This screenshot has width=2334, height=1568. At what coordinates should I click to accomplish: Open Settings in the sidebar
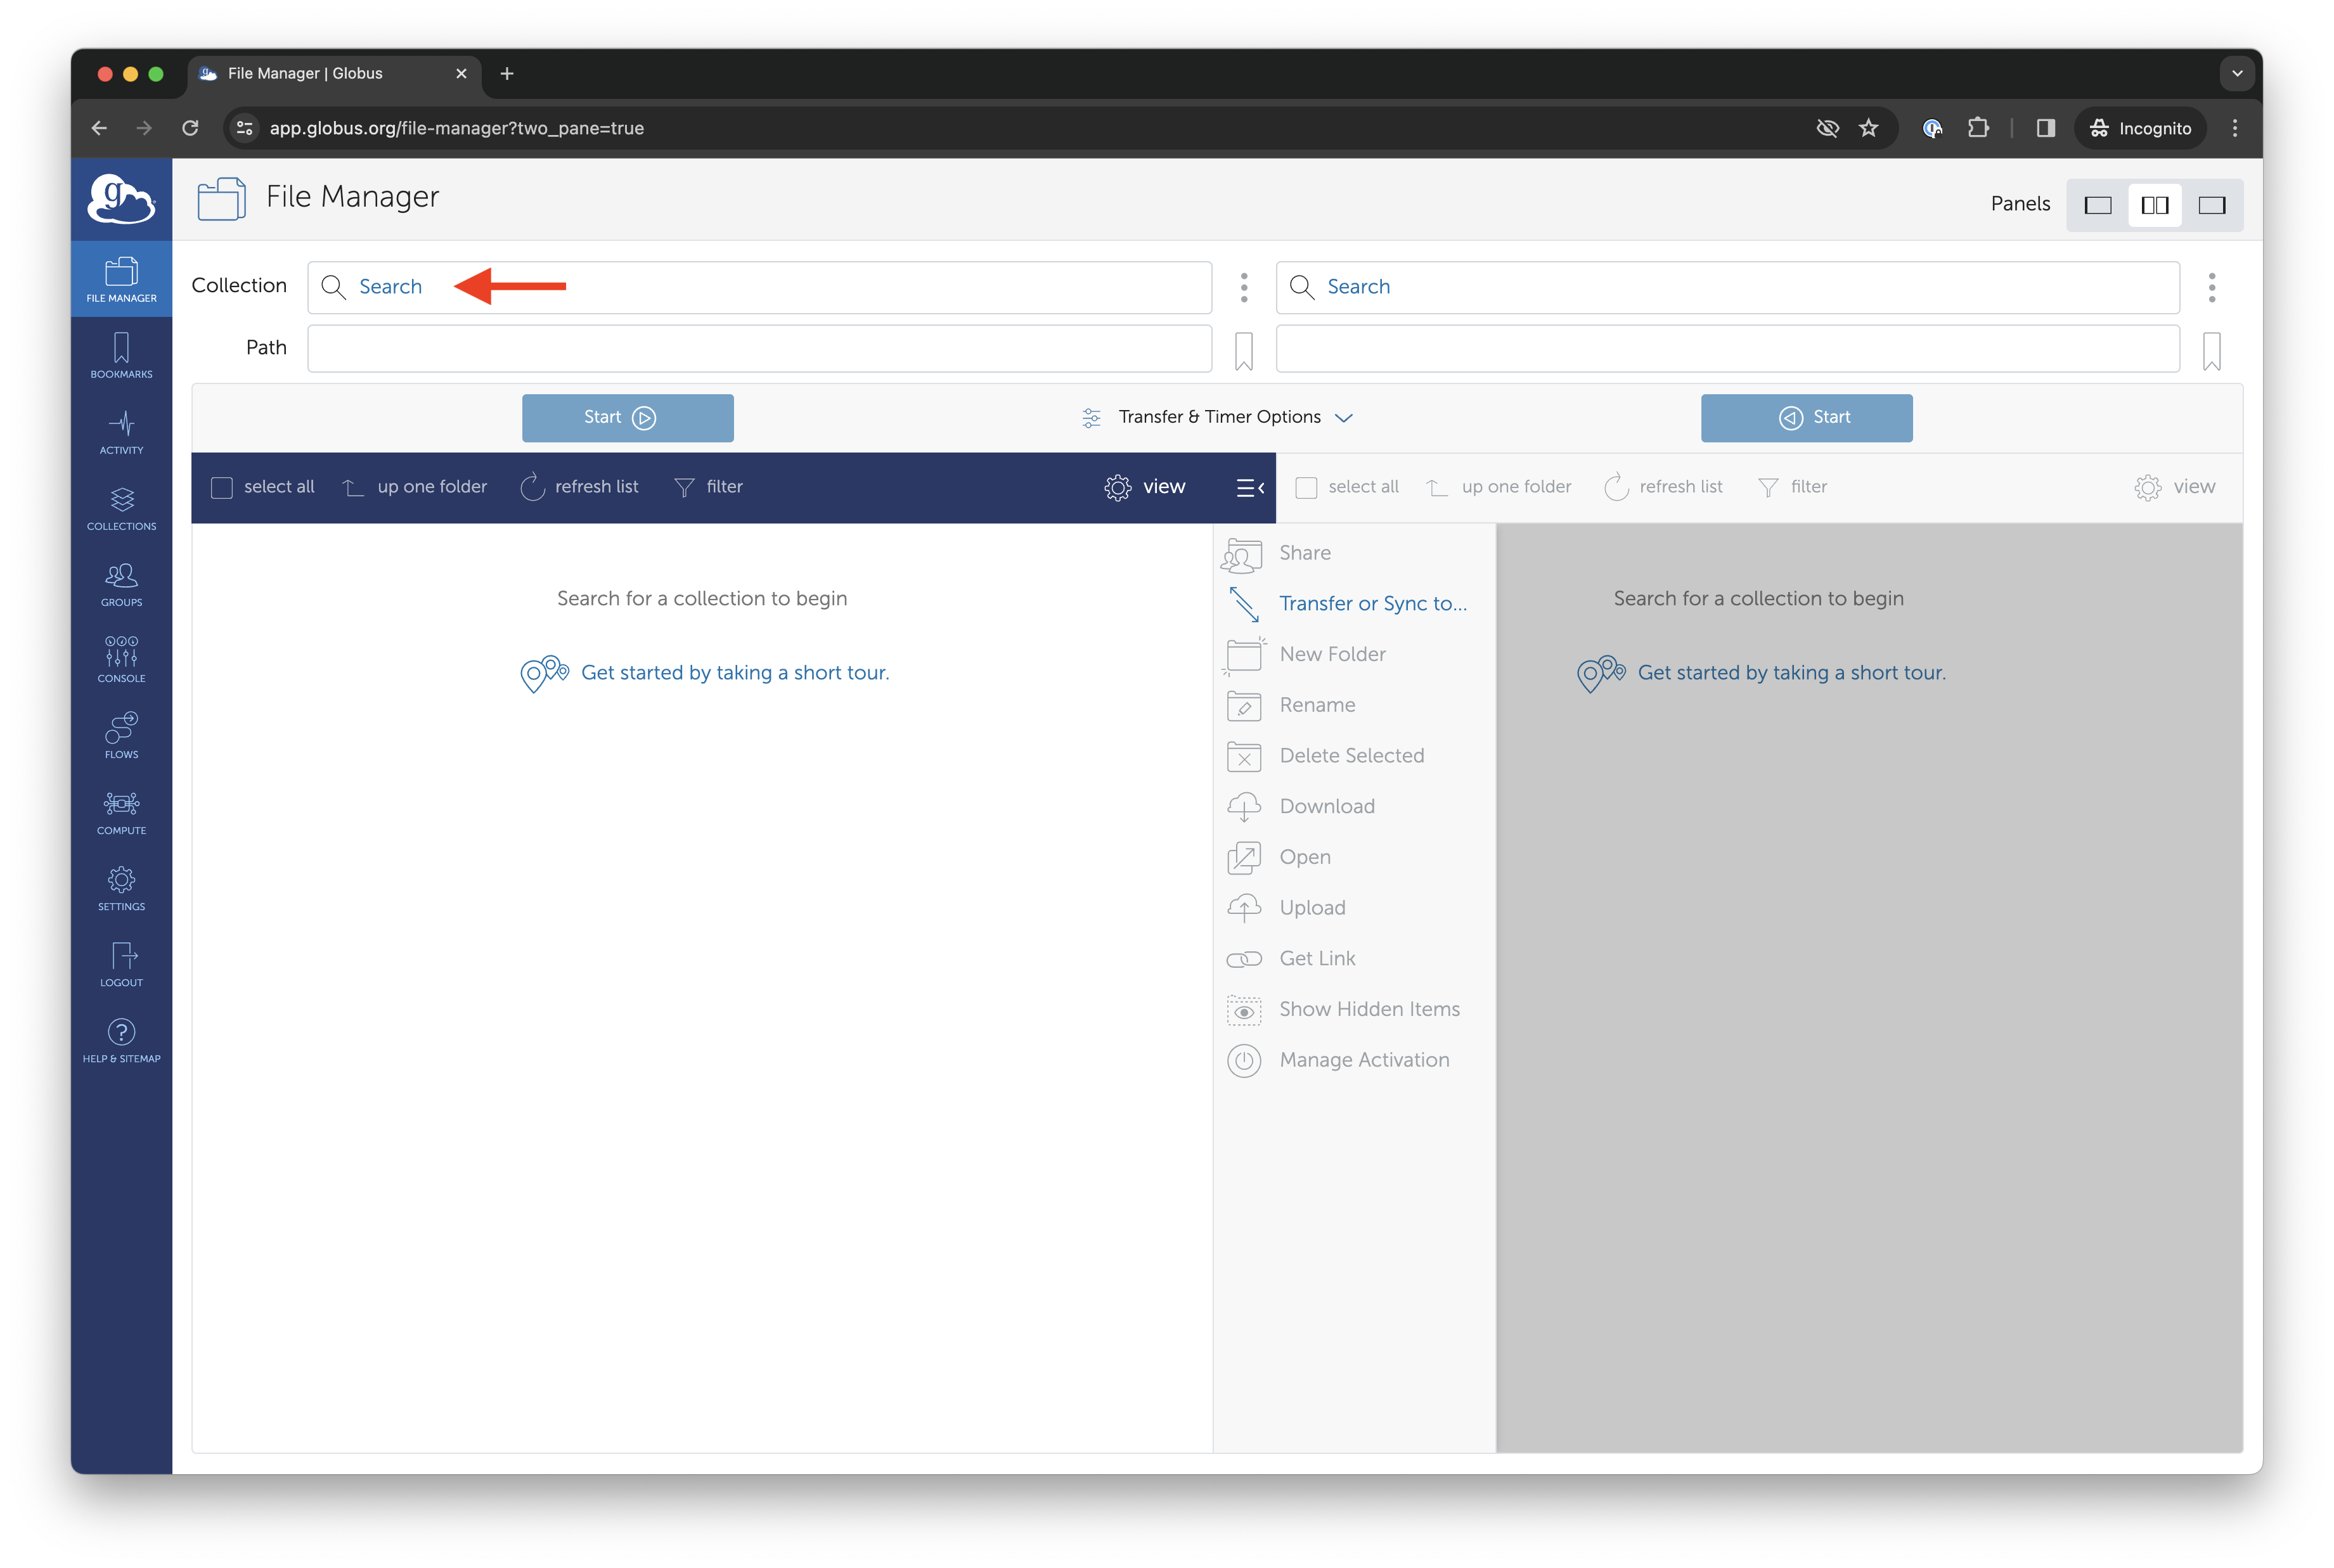[x=121, y=887]
